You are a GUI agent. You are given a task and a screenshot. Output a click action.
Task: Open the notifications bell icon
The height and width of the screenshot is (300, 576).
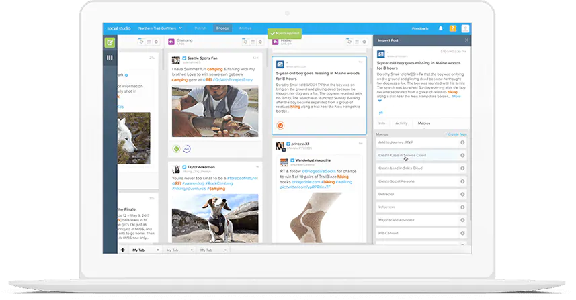[440, 28]
